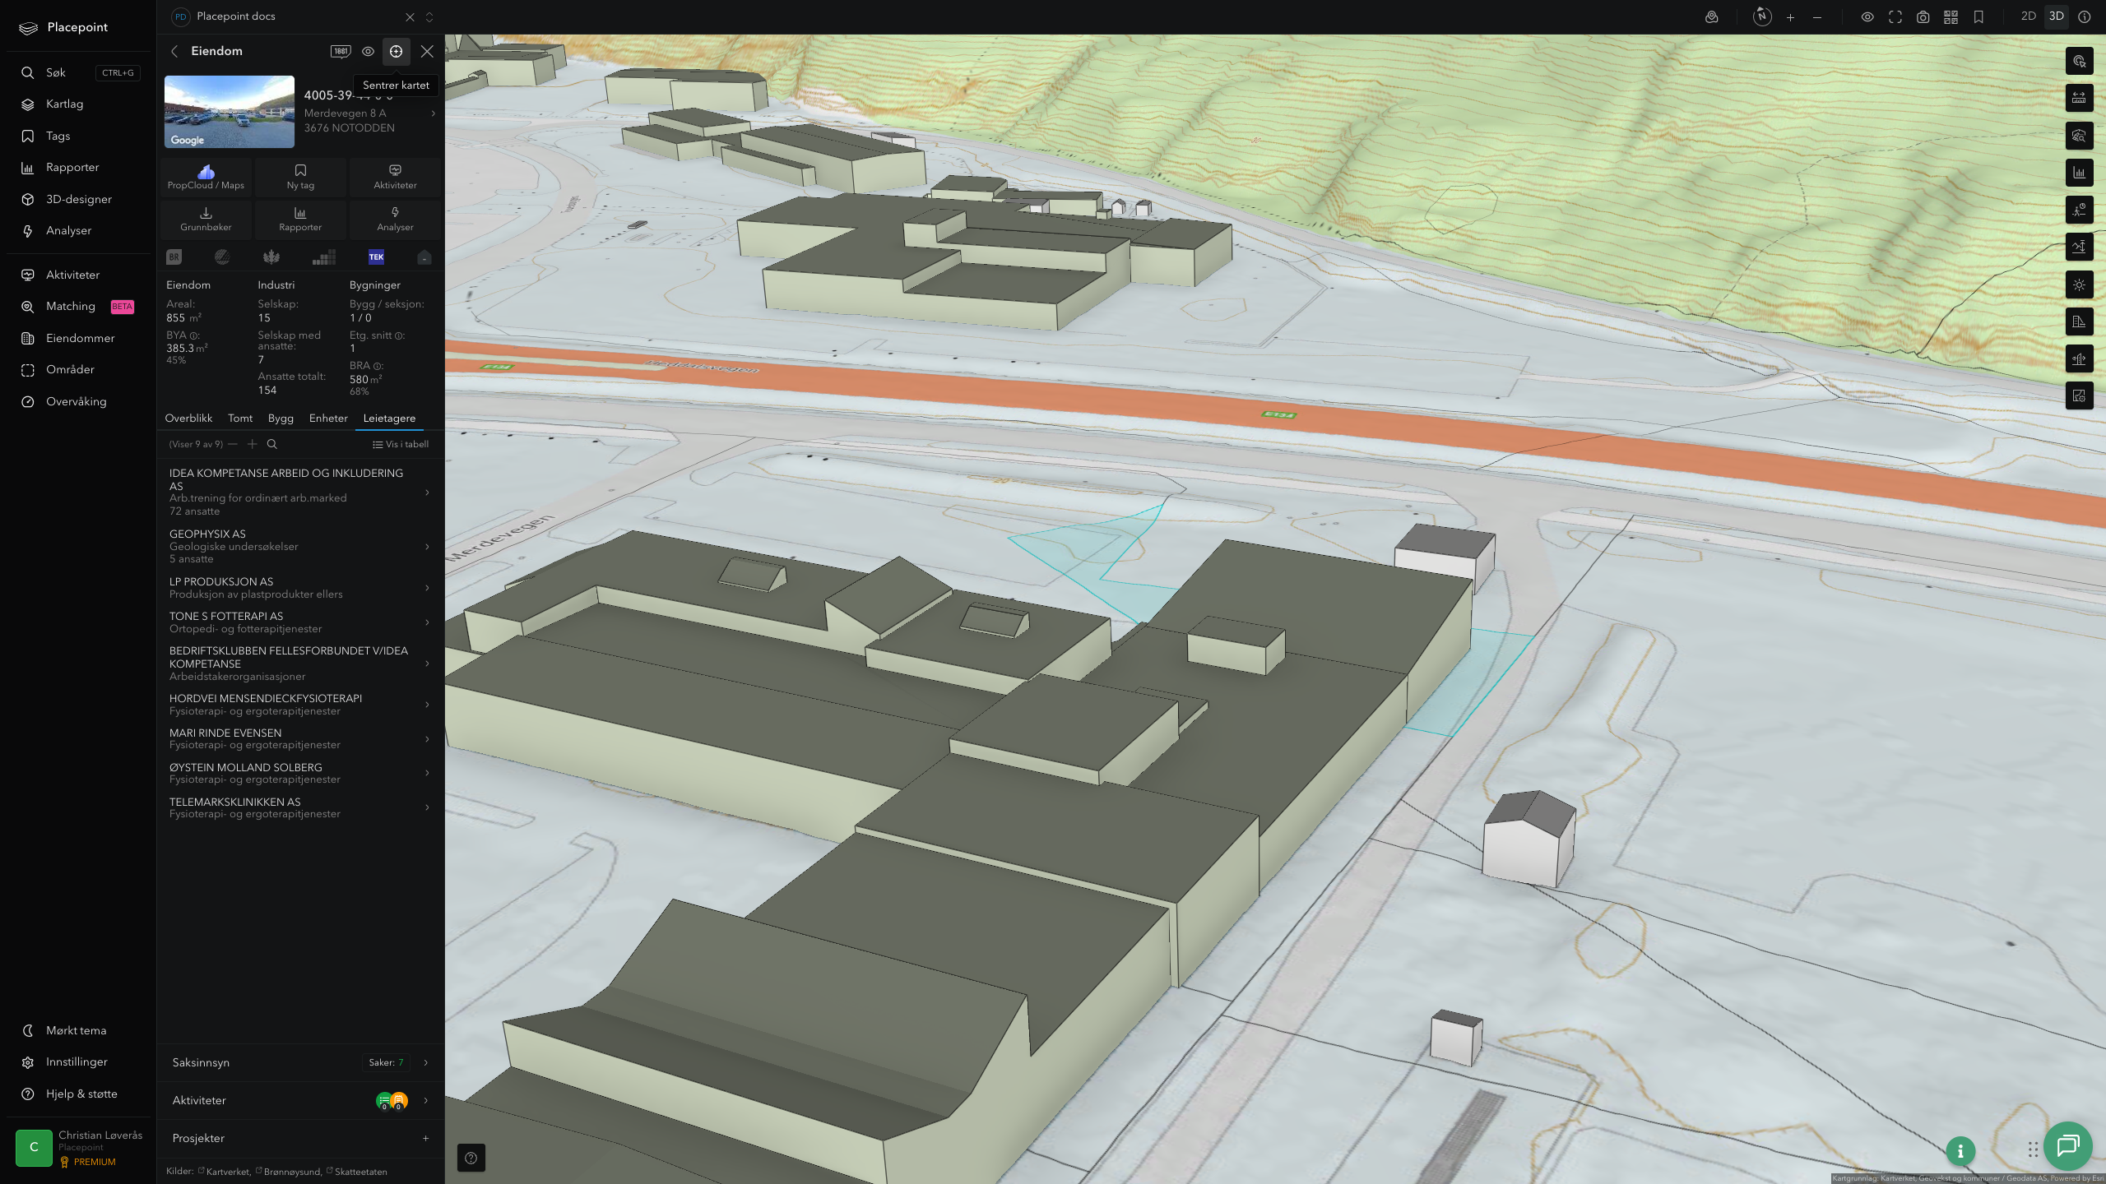Download Grunnbøker for the property
The height and width of the screenshot is (1184, 2106).
tap(206, 220)
